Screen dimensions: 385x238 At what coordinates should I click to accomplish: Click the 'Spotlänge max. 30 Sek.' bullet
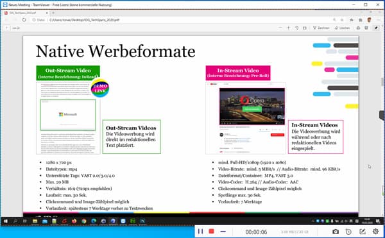click(x=239, y=195)
